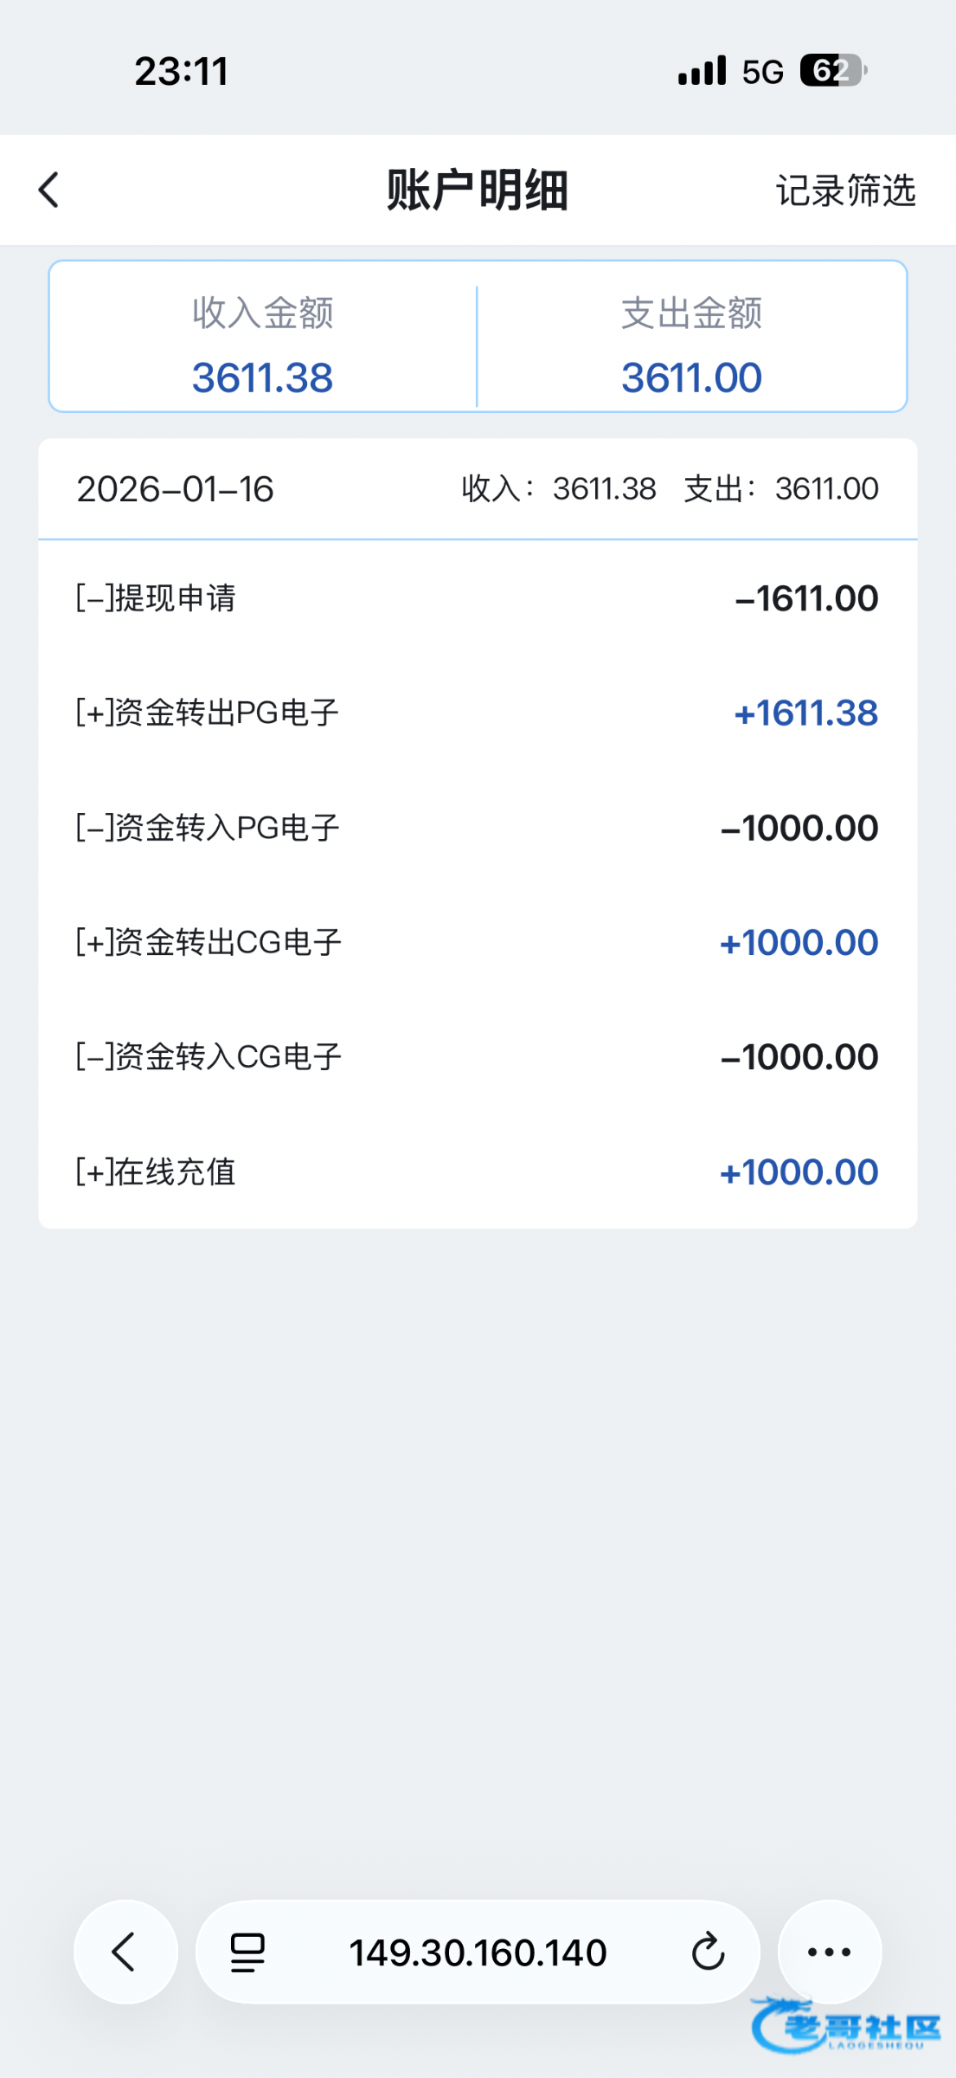Reload the page with refresh icon

click(708, 1952)
